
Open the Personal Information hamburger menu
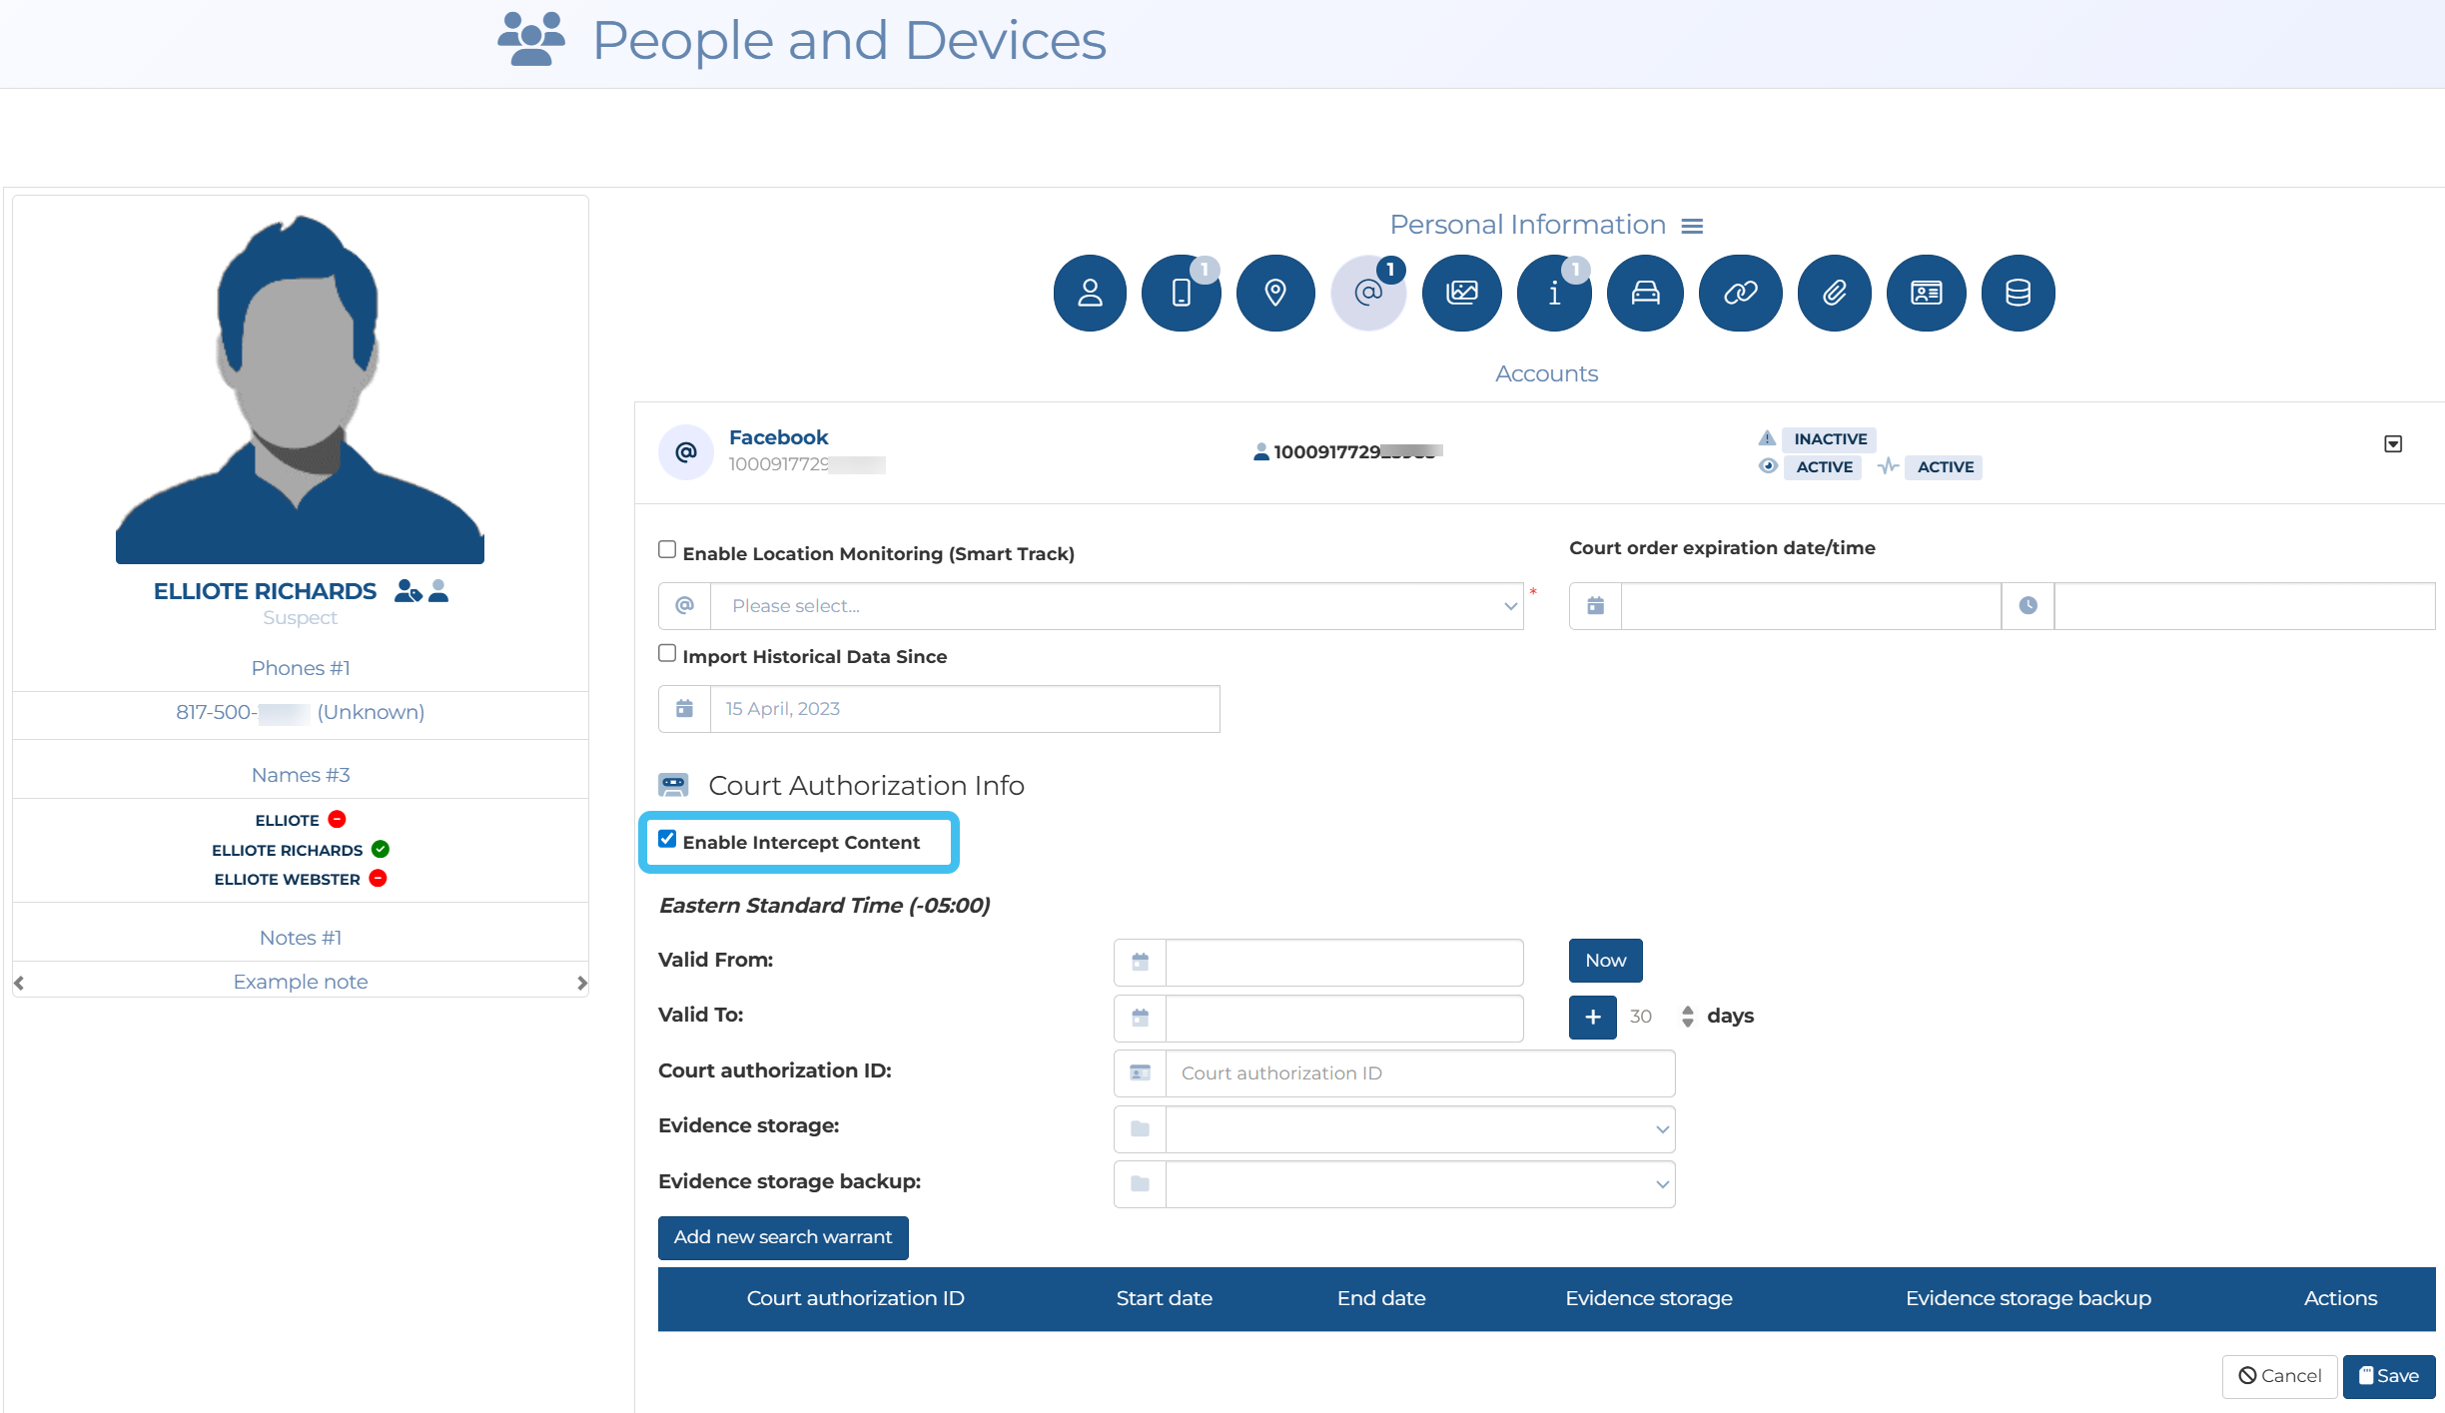pyautogui.click(x=1692, y=227)
